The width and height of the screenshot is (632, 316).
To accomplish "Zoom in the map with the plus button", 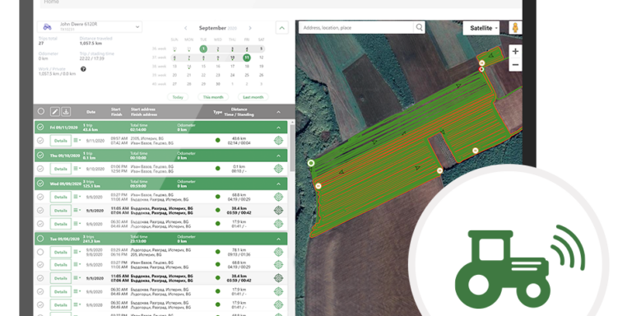I will (x=515, y=52).
